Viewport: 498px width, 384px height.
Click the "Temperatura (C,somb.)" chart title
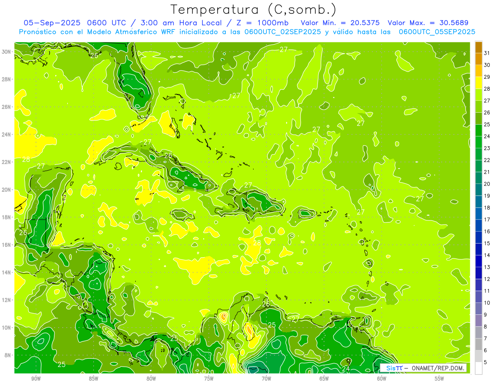(x=254, y=10)
